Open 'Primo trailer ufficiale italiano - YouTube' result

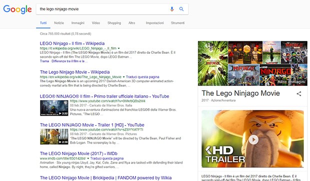pyautogui.click(x=104, y=96)
